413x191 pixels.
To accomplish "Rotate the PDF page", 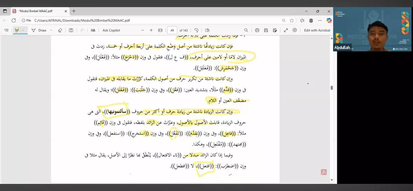I will pyautogui.click(x=196, y=30).
